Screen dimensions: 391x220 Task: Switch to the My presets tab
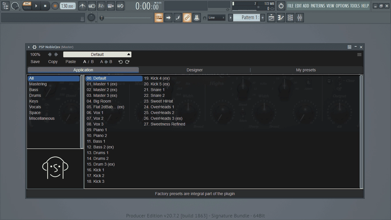pyautogui.click(x=306, y=70)
